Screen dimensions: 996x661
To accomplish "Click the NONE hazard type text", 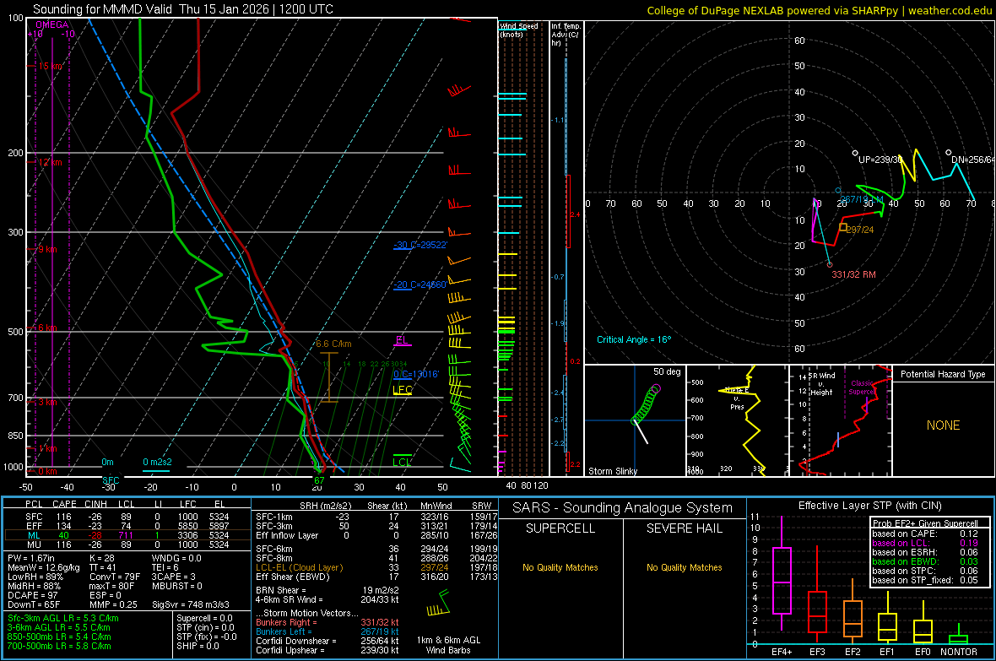I will point(944,425).
